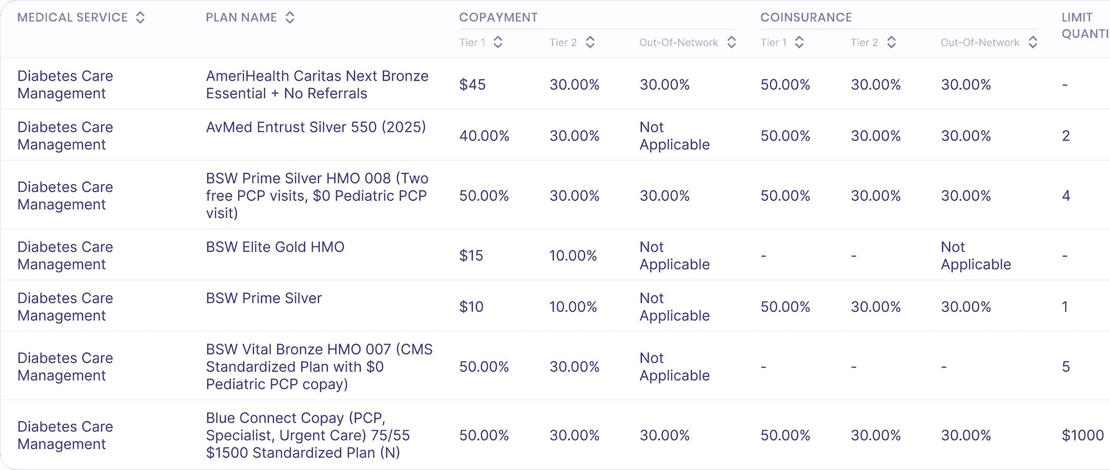Sort Copayment Tier 1 column arrows
The width and height of the screenshot is (1110, 470).
pos(498,42)
